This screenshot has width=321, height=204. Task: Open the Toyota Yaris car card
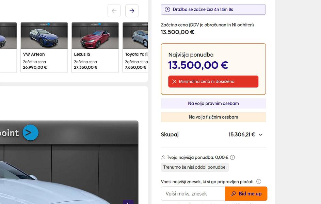(136, 47)
